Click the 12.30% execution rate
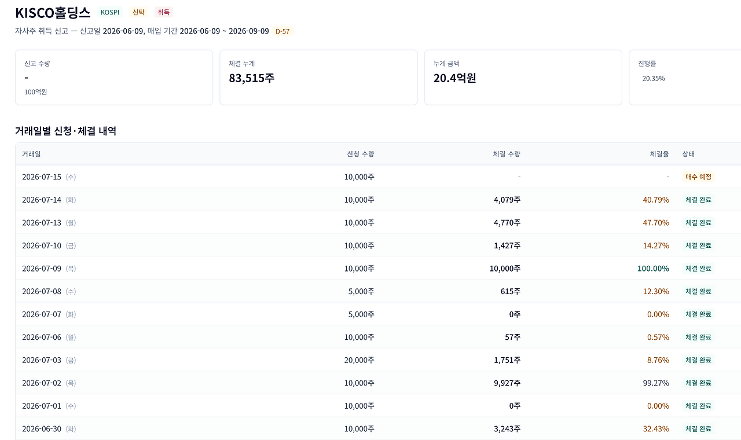 pos(656,291)
